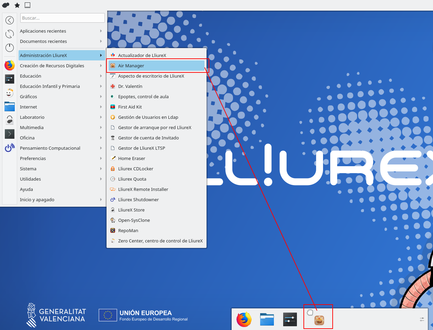Click the back arrow in launcher sidebar
This screenshot has height=330, width=433.
[10, 20]
